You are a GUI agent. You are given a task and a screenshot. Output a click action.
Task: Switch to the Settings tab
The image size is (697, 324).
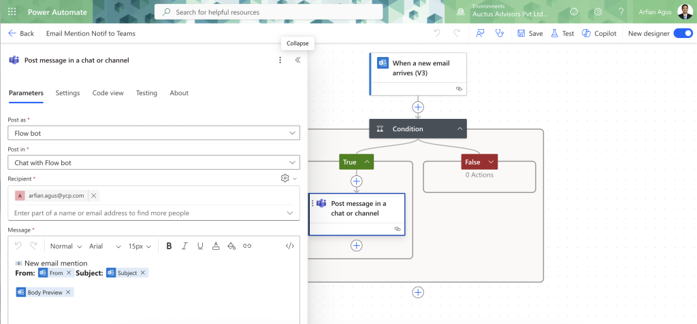tap(67, 93)
